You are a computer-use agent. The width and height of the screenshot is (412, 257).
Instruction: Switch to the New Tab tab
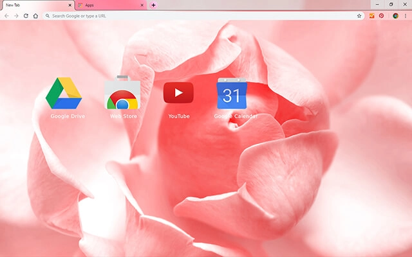coord(37,5)
